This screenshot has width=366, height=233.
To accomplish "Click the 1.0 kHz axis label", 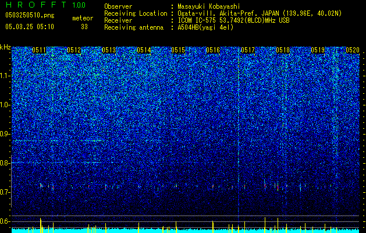I will (5, 105).
